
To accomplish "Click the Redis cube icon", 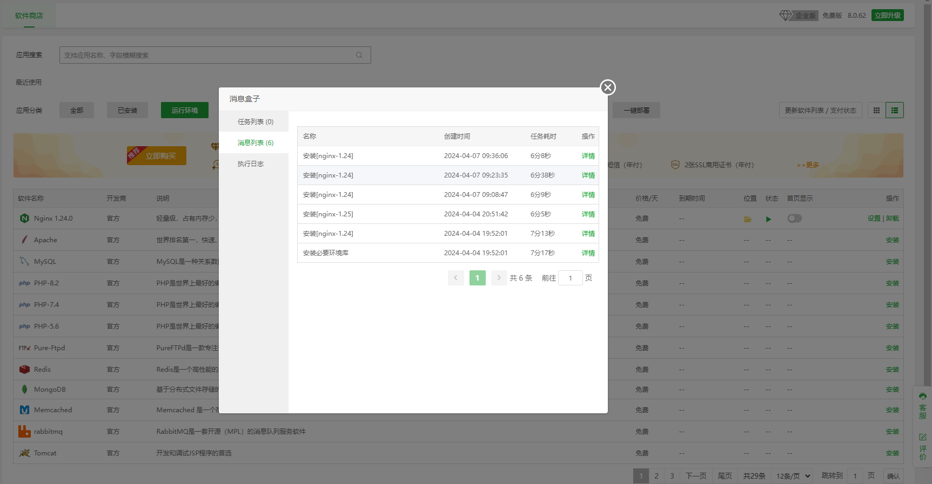I will point(24,370).
